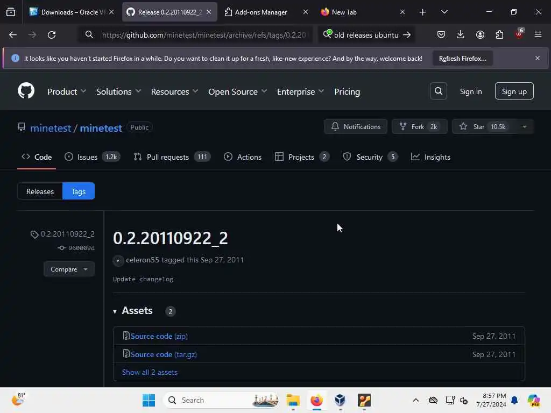551x413 pixels.
Task: Click Sign in
Action: 471,91
